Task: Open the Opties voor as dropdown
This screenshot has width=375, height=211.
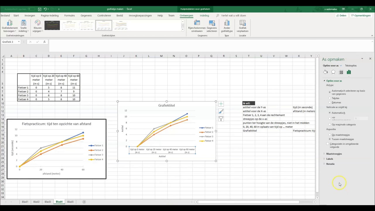Action: 341,66
